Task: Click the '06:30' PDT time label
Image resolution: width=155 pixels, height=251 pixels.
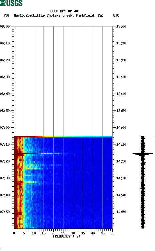Action: [5, 77]
